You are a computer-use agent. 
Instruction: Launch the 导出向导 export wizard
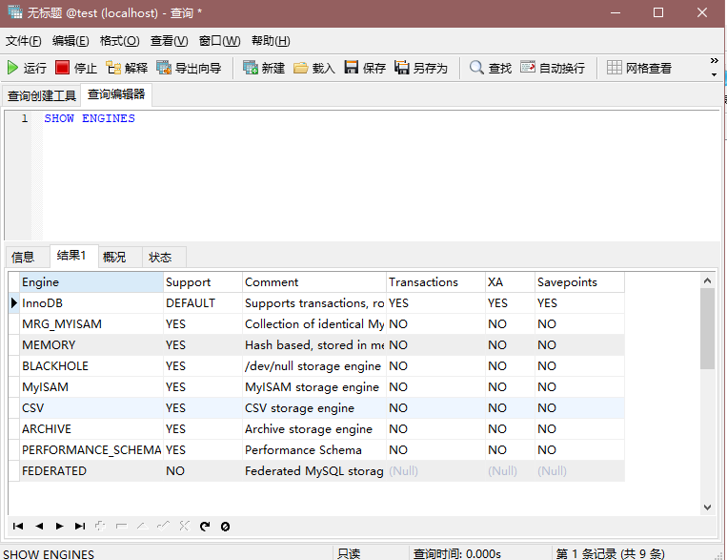(x=189, y=68)
